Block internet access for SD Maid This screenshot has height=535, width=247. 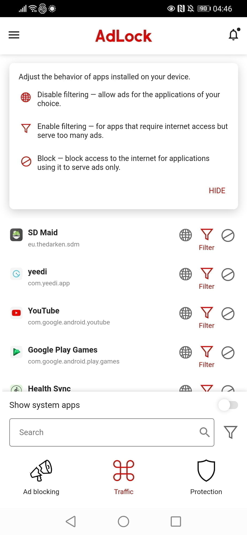pyautogui.click(x=228, y=235)
